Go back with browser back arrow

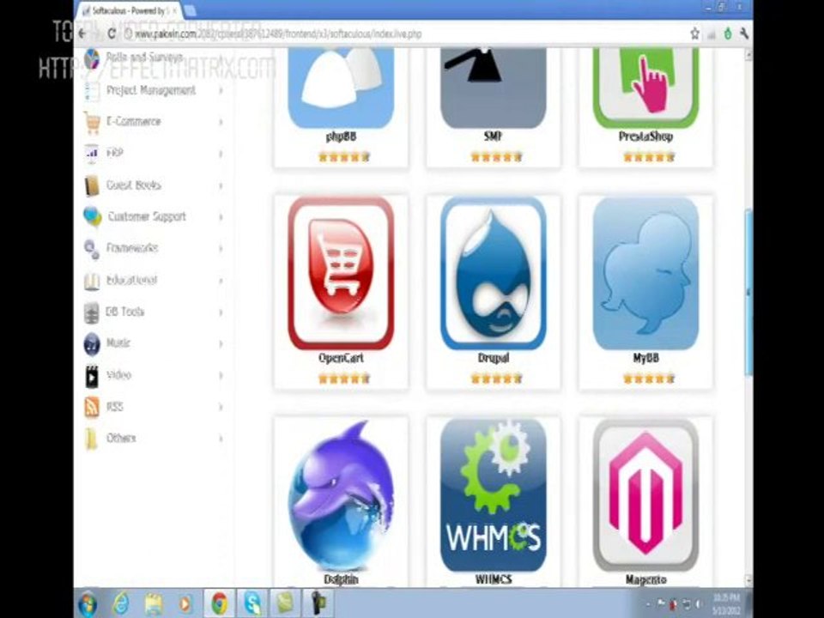(x=83, y=34)
